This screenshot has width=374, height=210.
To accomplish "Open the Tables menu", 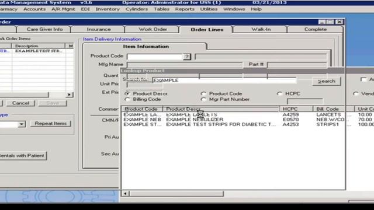I will [161, 9].
